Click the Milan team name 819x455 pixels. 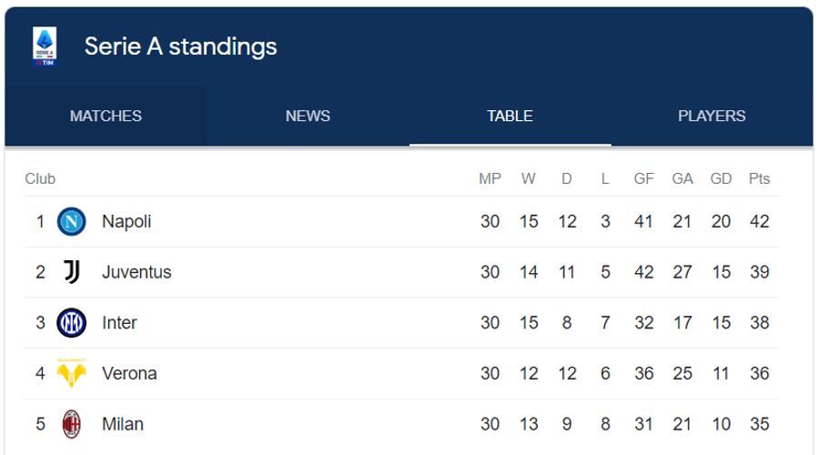coord(123,424)
